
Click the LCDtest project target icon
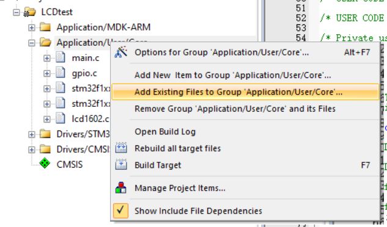click(x=29, y=12)
